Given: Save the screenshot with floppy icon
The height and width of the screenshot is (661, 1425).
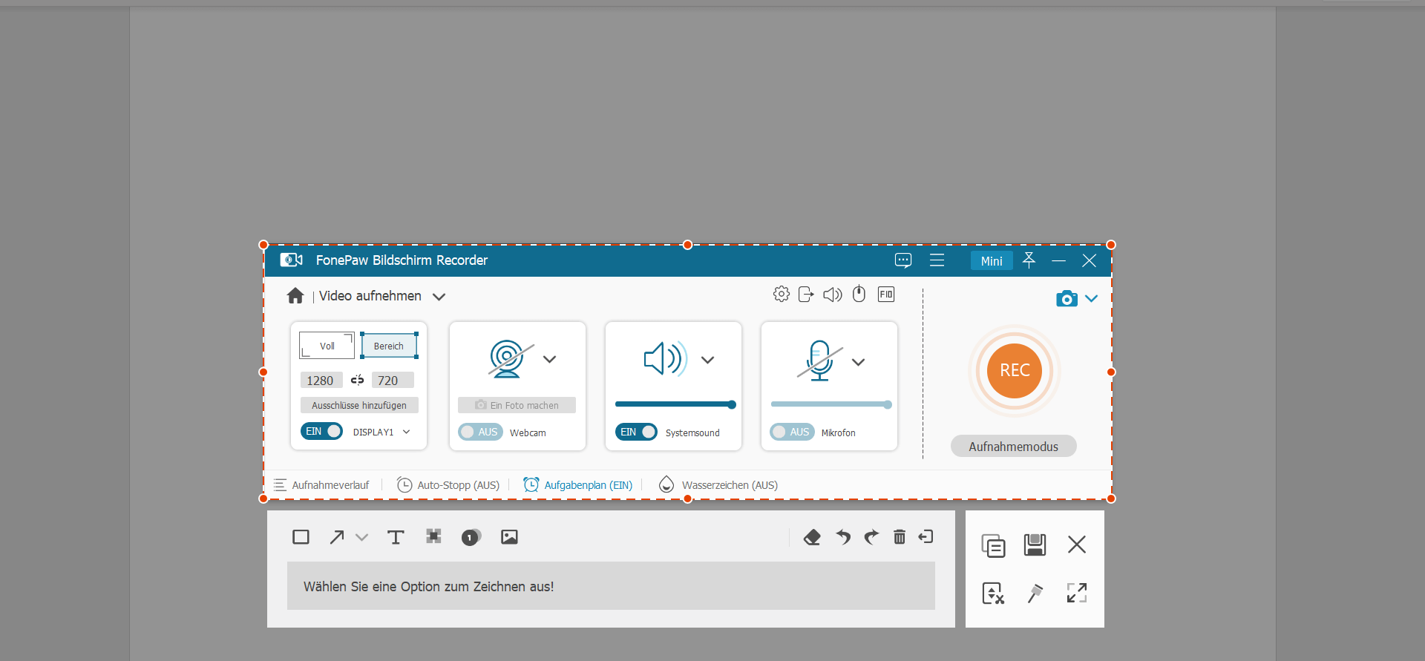Looking at the screenshot, I should point(1035,545).
